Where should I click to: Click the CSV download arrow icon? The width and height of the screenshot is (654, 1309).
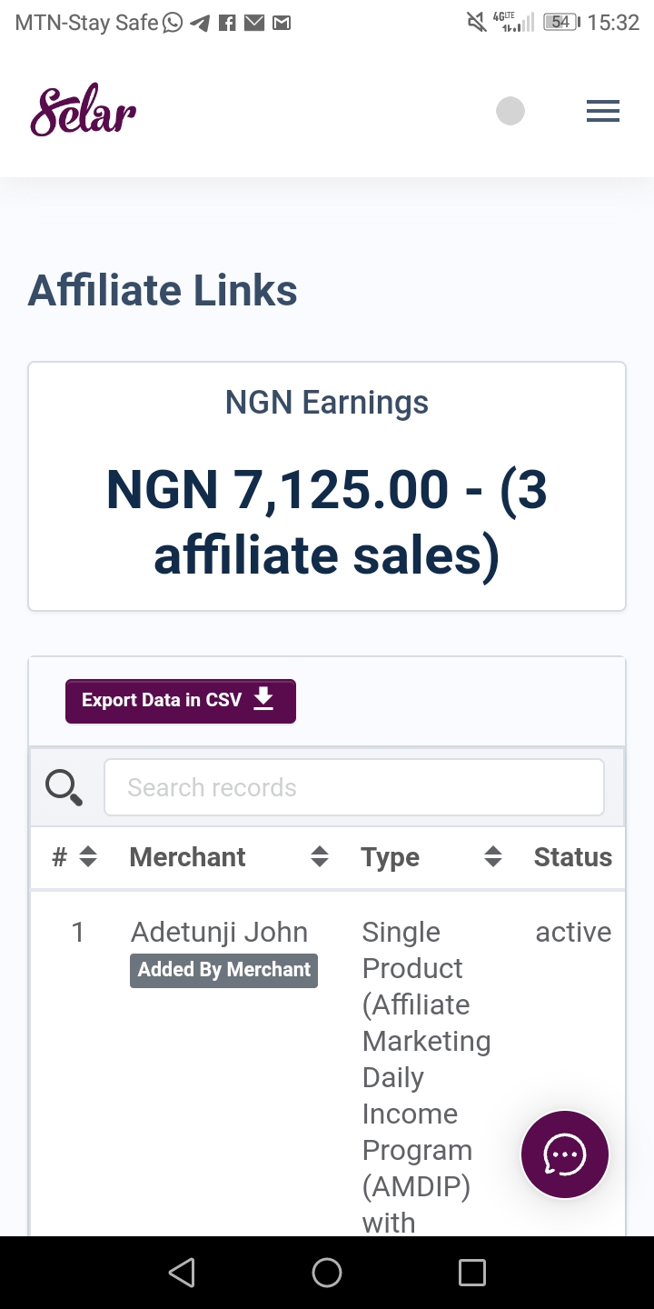(263, 700)
